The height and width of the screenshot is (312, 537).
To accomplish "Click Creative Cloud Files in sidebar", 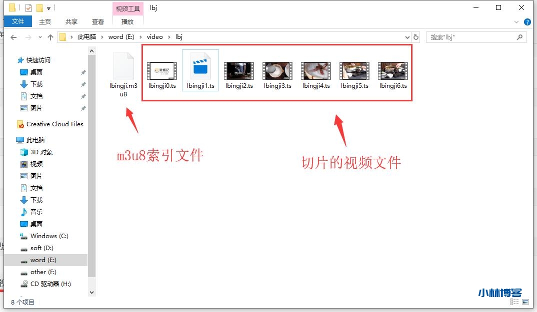I will 54,124.
